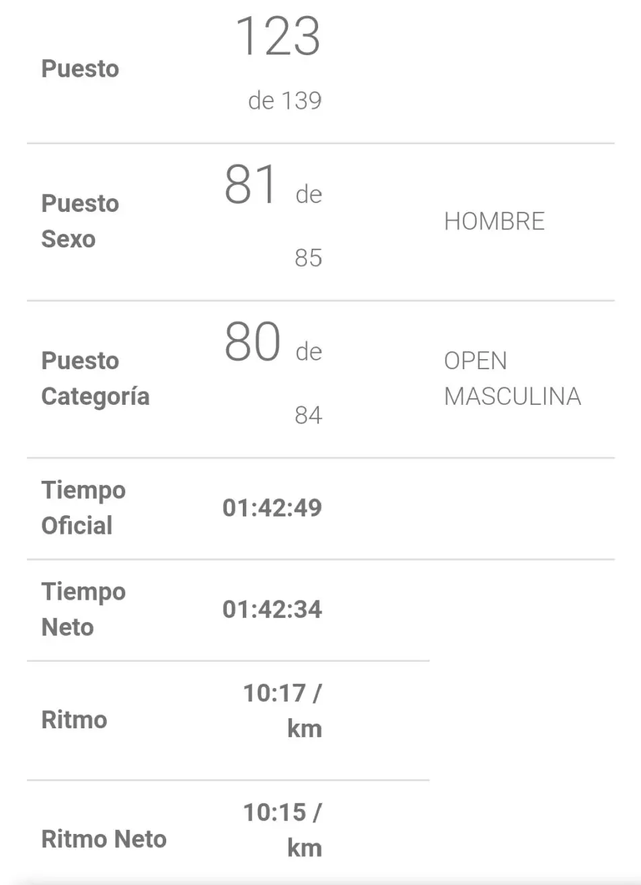Click the Tiempo Oficial label
Viewport: 641px width, 885px height.
(x=83, y=508)
